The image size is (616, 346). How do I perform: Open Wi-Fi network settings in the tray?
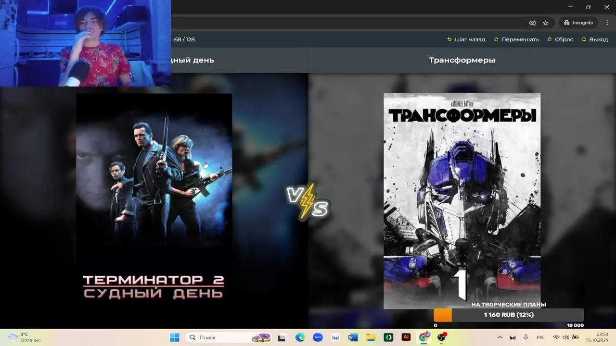click(x=556, y=337)
